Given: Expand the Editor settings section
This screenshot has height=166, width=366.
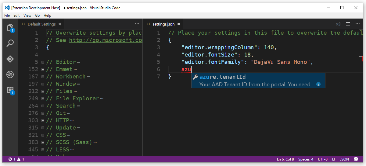Looking at the screenshot, I should (43, 62).
